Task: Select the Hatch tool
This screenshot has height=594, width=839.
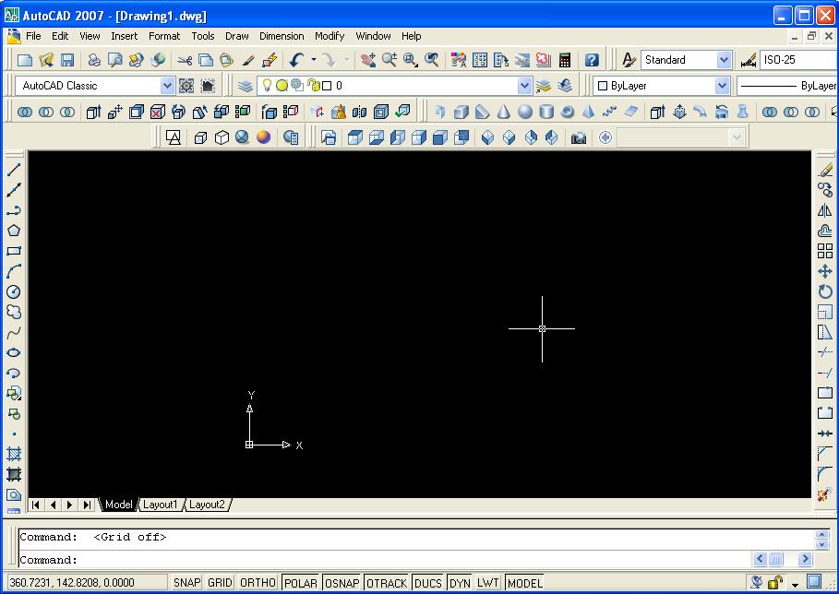Action: point(13,454)
